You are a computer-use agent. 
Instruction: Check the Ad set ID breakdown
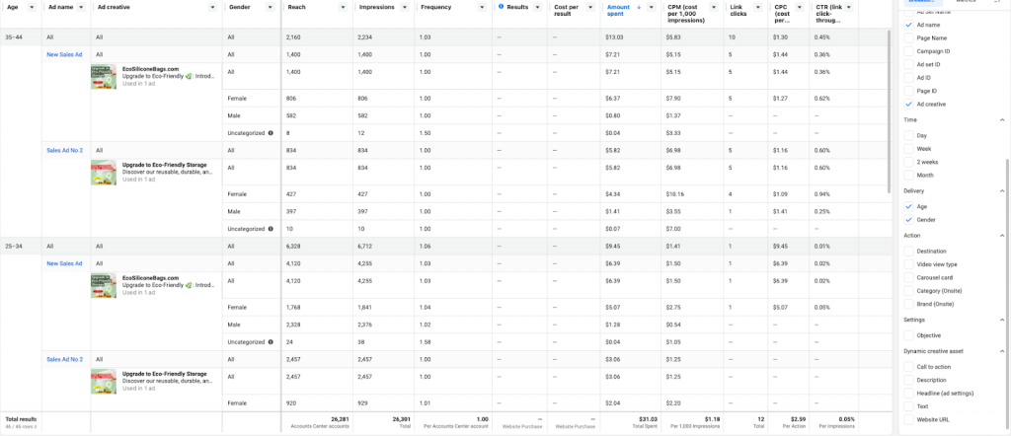908,64
